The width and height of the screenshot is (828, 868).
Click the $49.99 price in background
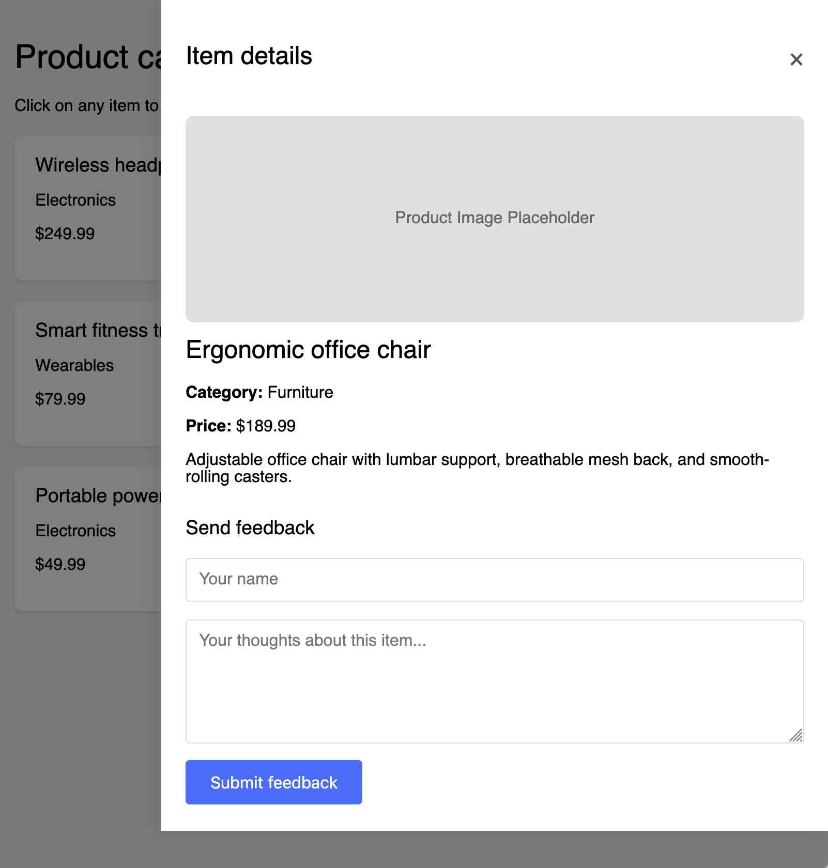60,564
